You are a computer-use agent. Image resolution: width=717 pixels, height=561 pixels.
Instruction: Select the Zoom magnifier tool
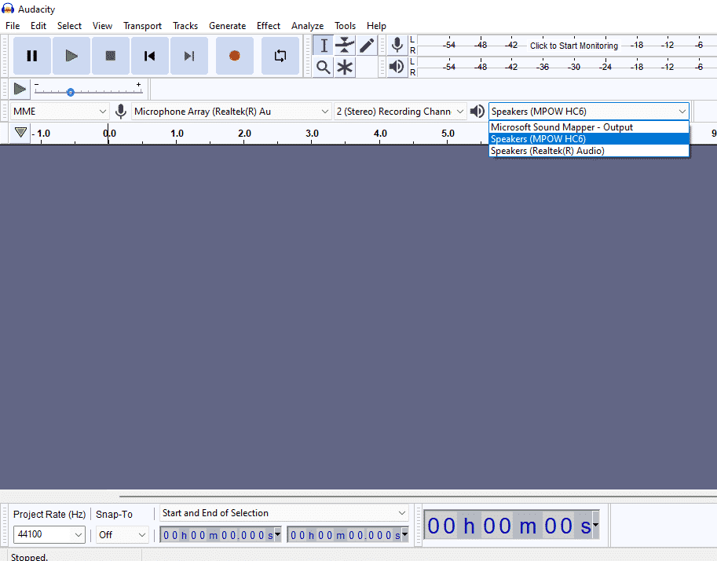[x=324, y=68]
